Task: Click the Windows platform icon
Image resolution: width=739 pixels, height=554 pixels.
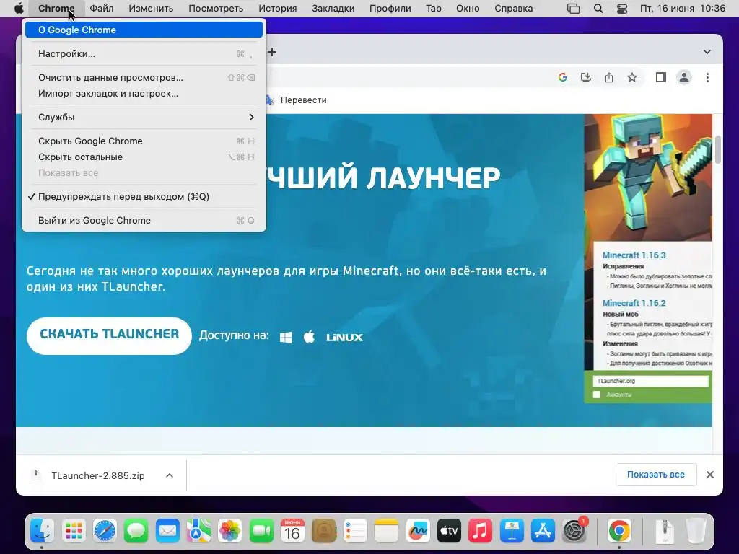Action: click(x=286, y=338)
